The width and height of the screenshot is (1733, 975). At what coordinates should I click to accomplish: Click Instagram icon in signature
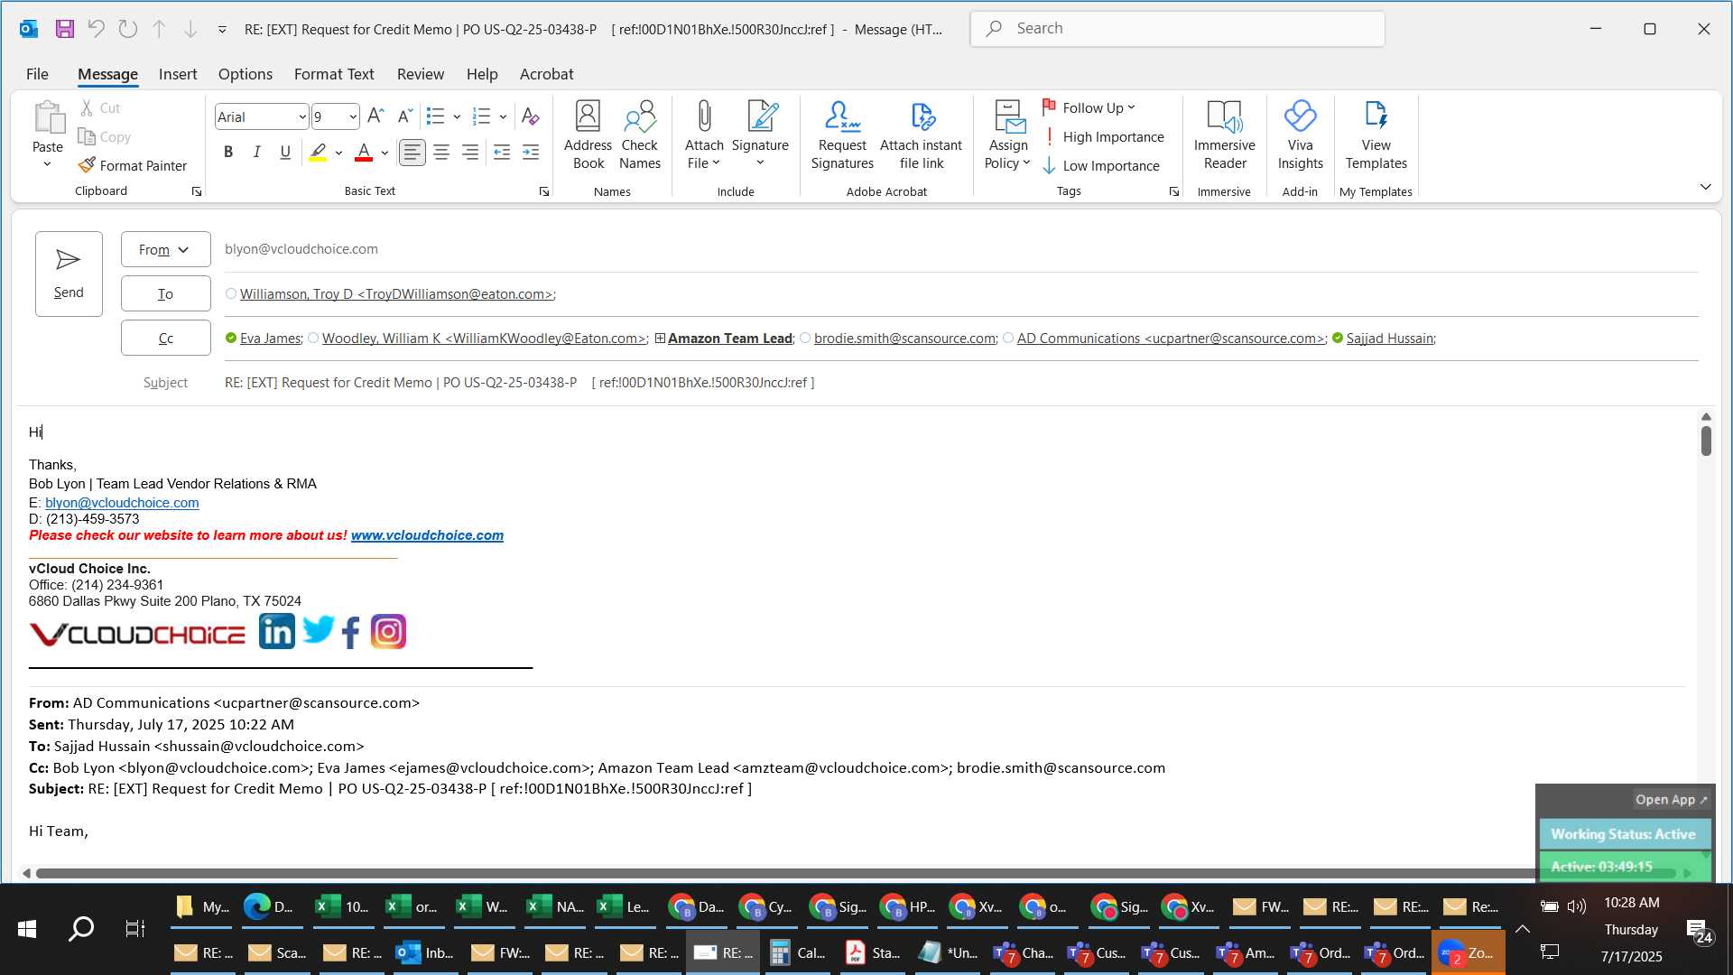[x=388, y=632]
